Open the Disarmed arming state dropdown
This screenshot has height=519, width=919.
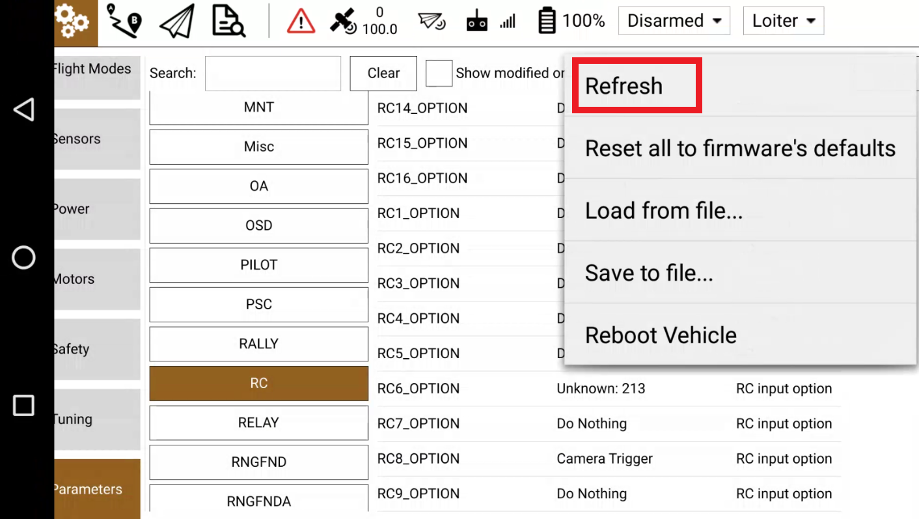tap(674, 21)
